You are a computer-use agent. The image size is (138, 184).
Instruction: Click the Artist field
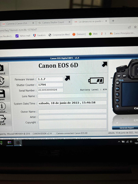72,117
